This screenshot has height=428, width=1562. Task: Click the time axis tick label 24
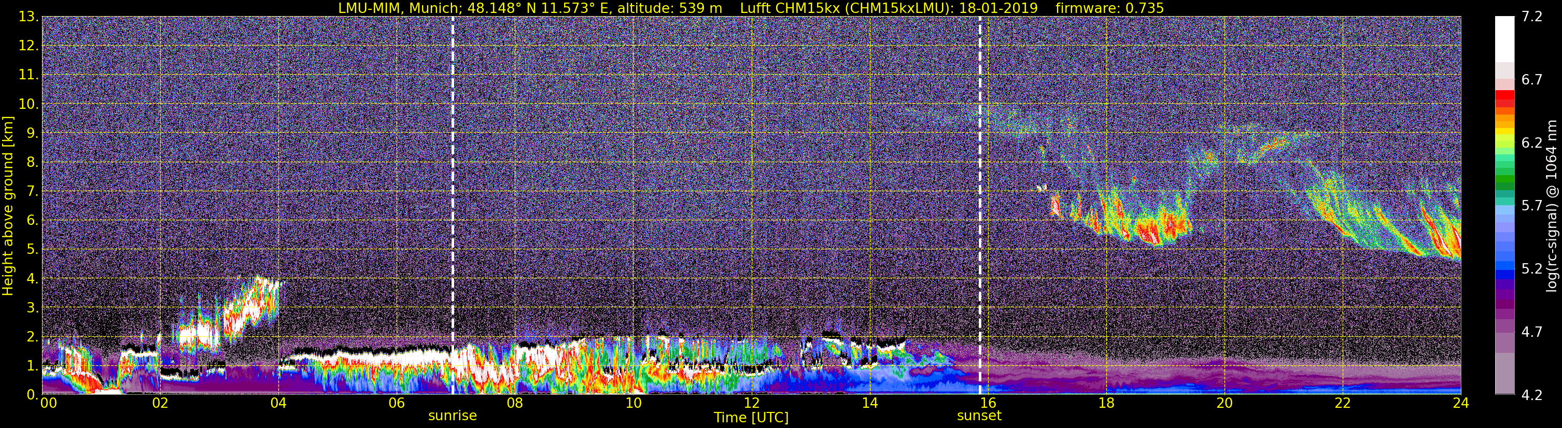(1461, 403)
